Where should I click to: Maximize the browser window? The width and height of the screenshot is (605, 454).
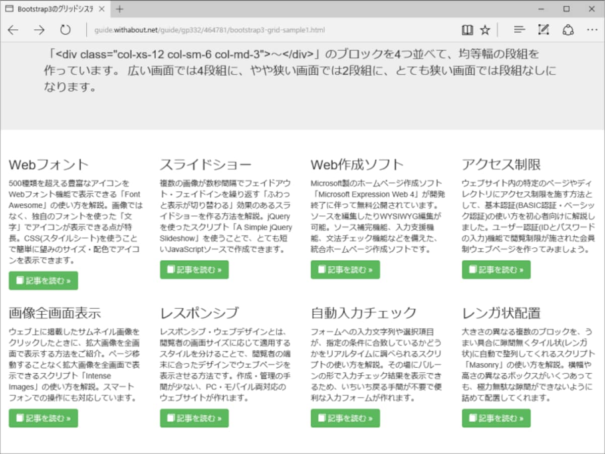566,9
